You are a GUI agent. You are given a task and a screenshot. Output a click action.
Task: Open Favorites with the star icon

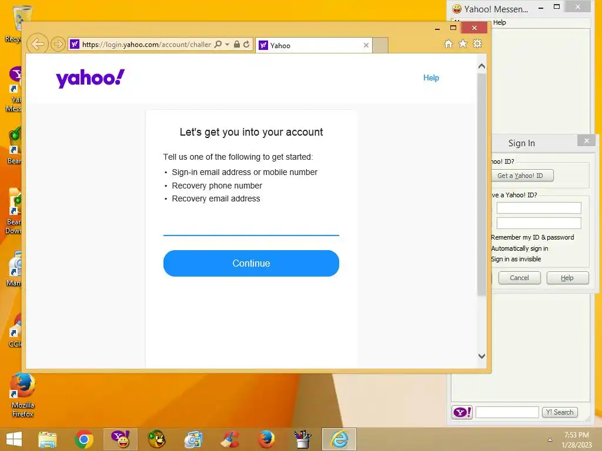463,43
